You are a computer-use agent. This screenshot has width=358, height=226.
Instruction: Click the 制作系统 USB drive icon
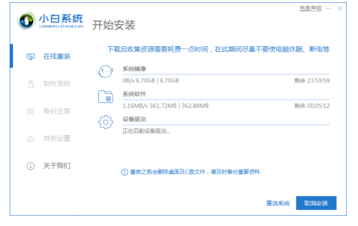(31, 84)
